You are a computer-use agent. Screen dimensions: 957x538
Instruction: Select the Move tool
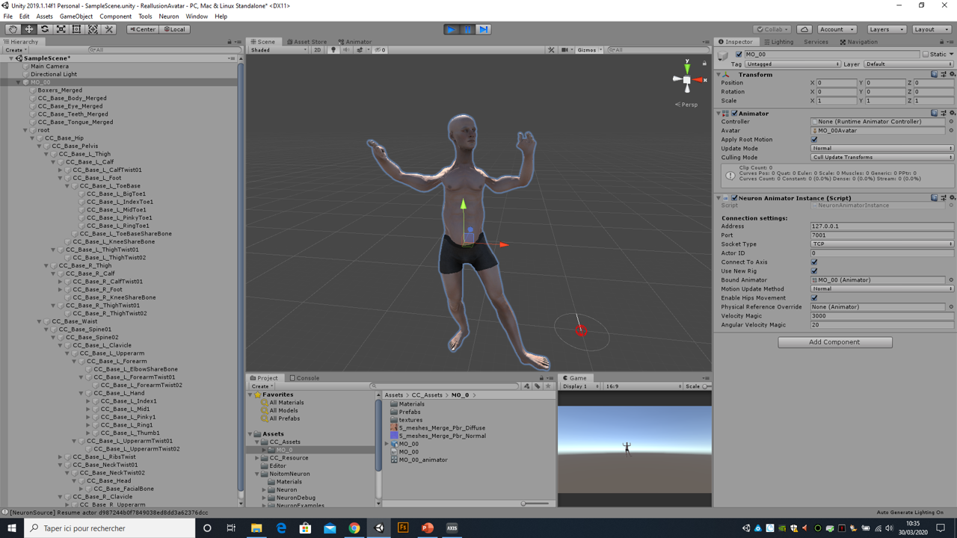tap(29, 29)
